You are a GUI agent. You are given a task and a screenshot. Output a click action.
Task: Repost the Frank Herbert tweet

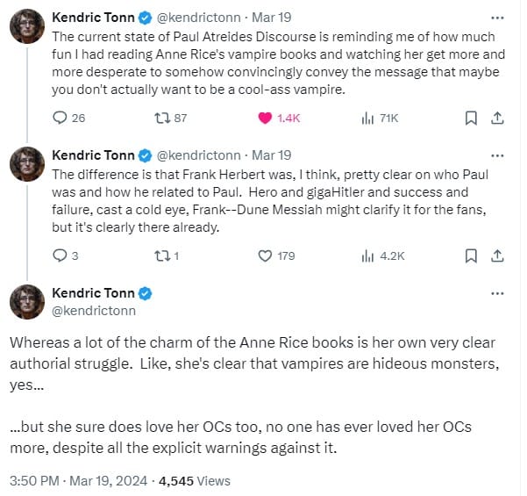(167, 256)
